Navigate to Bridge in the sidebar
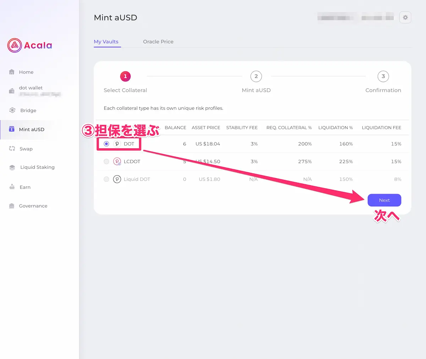This screenshot has width=426, height=359. 28,110
